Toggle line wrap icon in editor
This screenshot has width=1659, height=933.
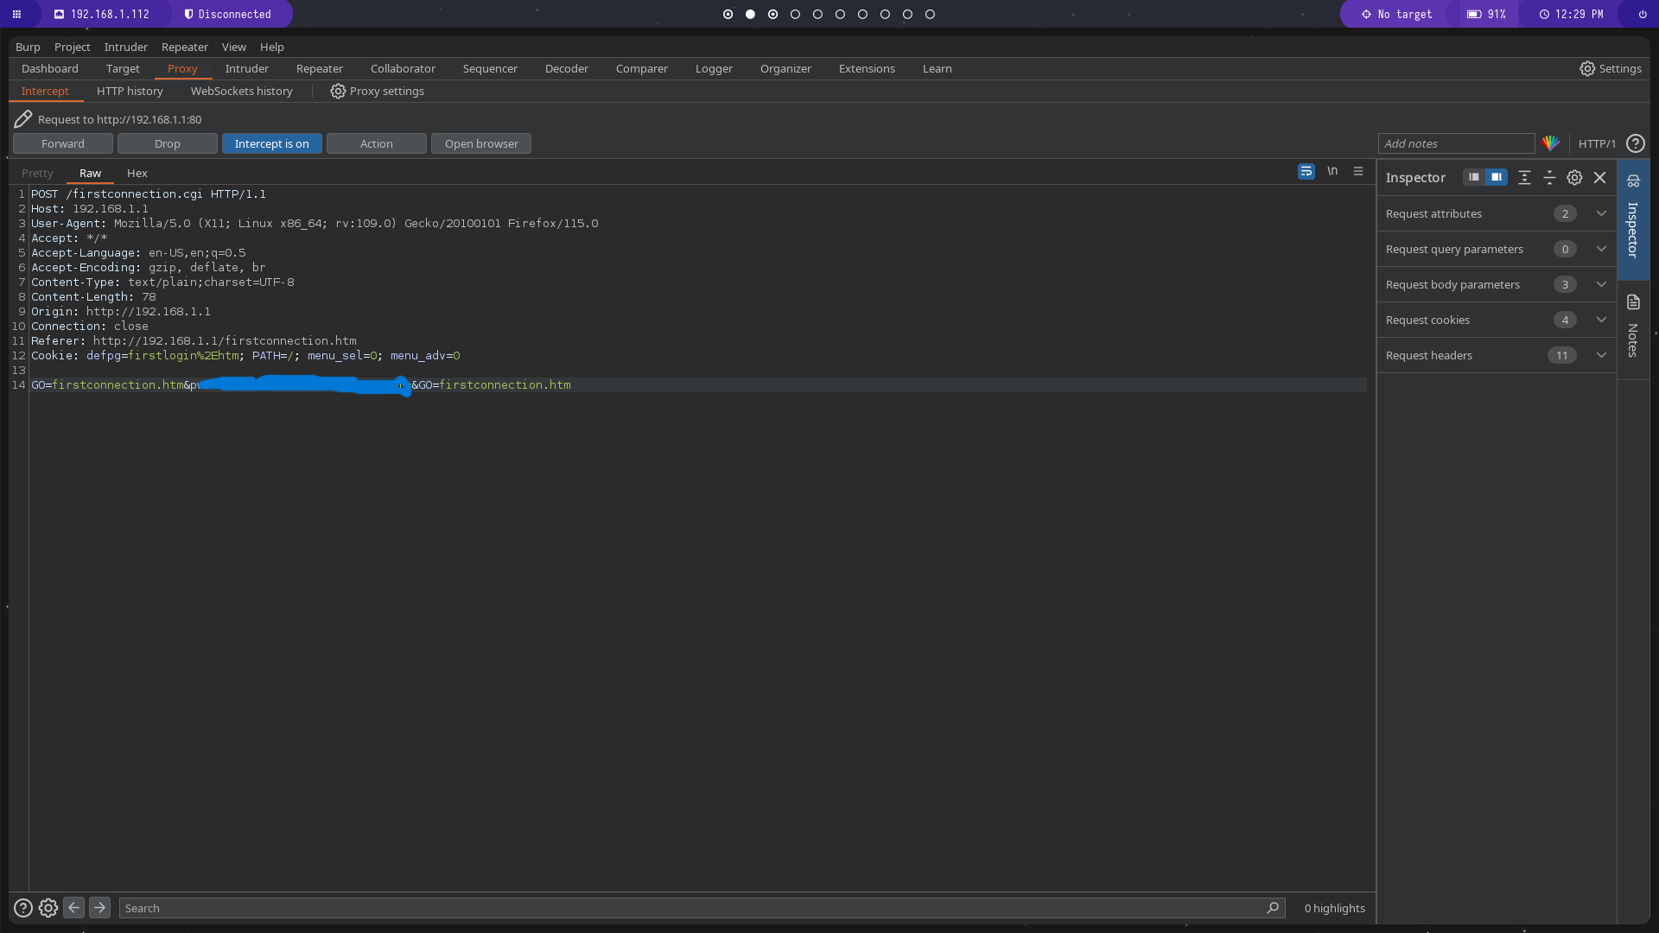[x=1306, y=172]
